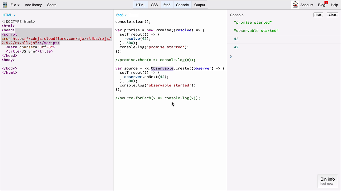The width and height of the screenshot is (341, 191).
Task: Clear the console output
Action: click(332, 15)
